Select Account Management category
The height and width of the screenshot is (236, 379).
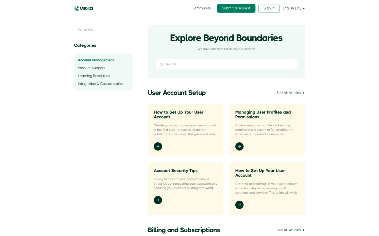pos(96,60)
